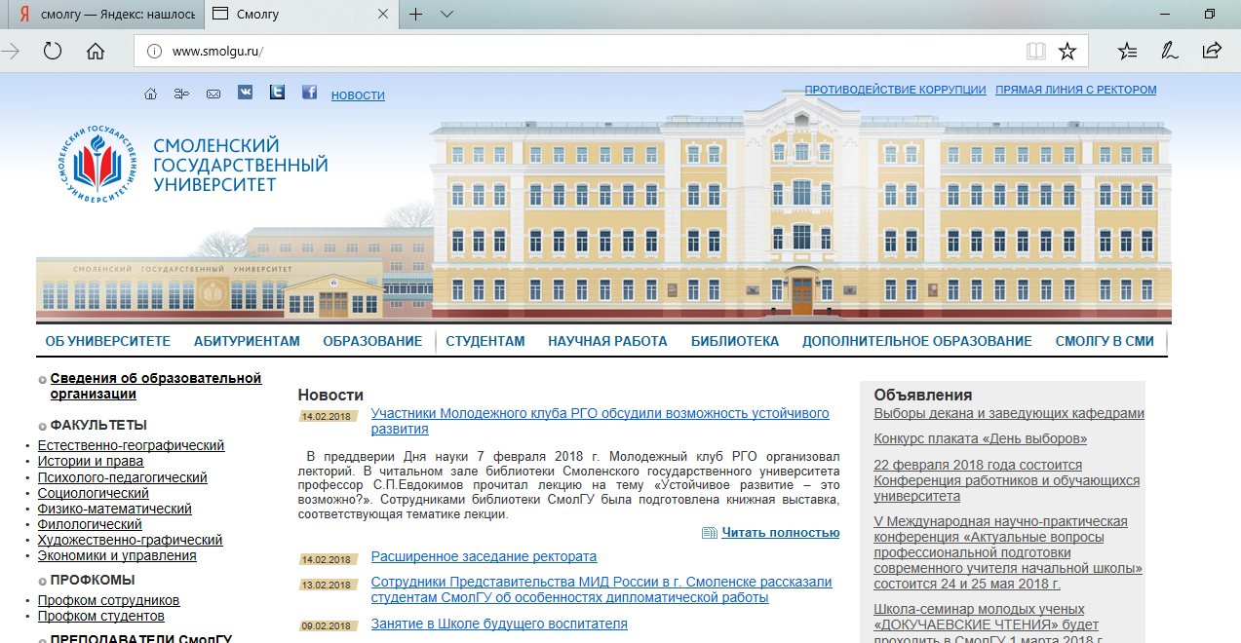1241x643 pixels.
Task: Open Психолого-педагогический faculty link
Action: pos(122,477)
